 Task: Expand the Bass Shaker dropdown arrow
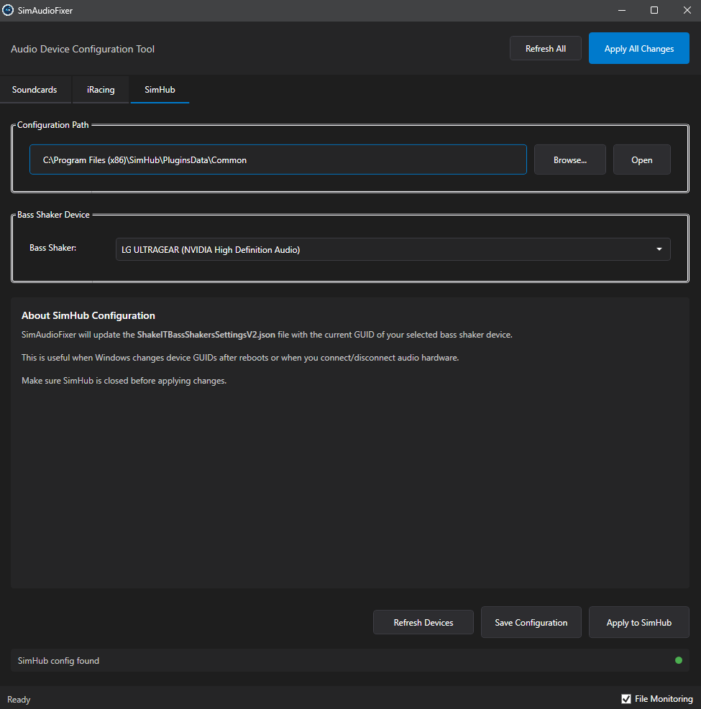pyautogui.click(x=659, y=249)
